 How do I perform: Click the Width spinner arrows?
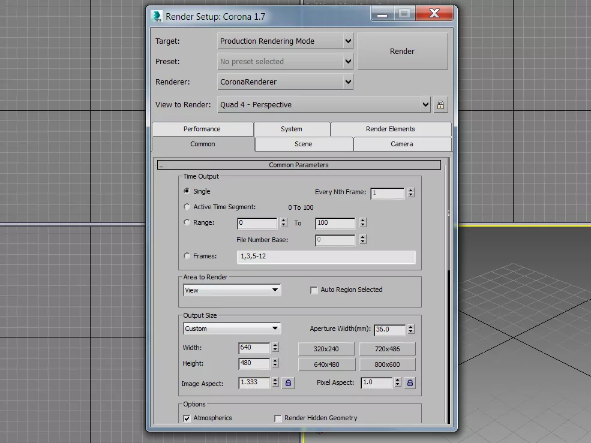click(275, 348)
